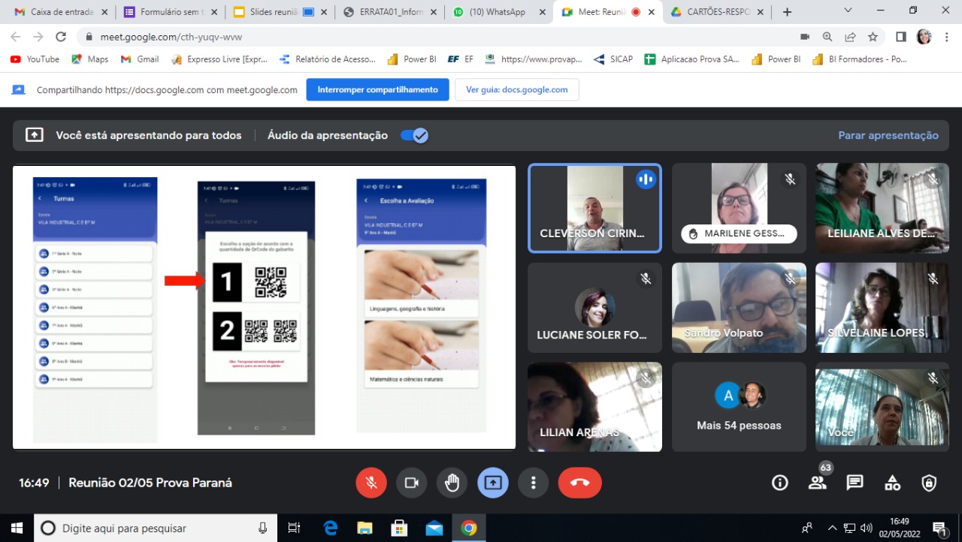Image resolution: width=962 pixels, height=542 pixels.
Task: Go back in browser
Action: click(x=17, y=37)
